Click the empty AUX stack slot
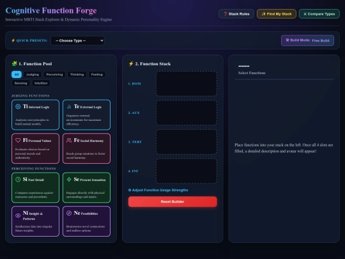The height and width of the screenshot is (259, 345). (187, 113)
